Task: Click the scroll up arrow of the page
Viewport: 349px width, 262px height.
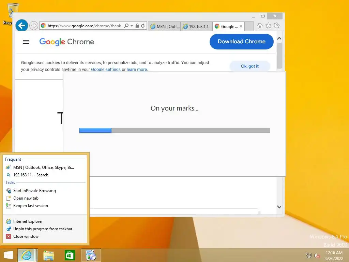Action: pyautogui.click(x=279, y=39)
